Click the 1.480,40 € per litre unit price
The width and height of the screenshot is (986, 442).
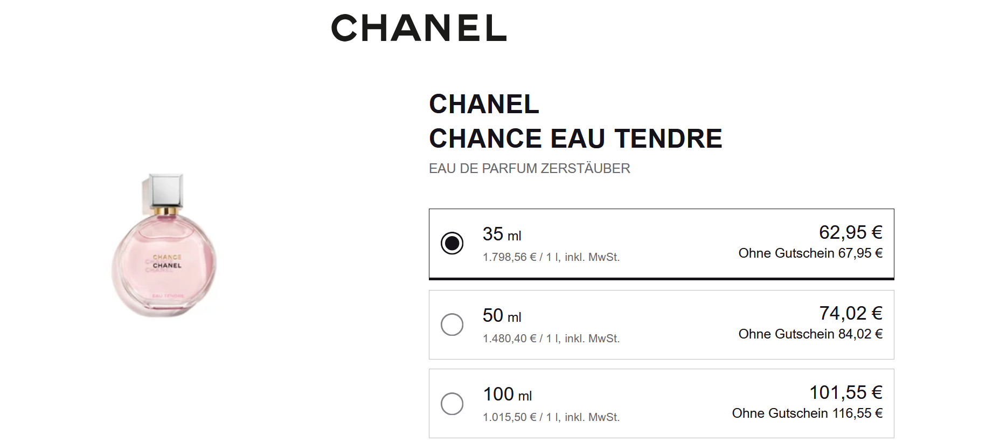[551, 339]
